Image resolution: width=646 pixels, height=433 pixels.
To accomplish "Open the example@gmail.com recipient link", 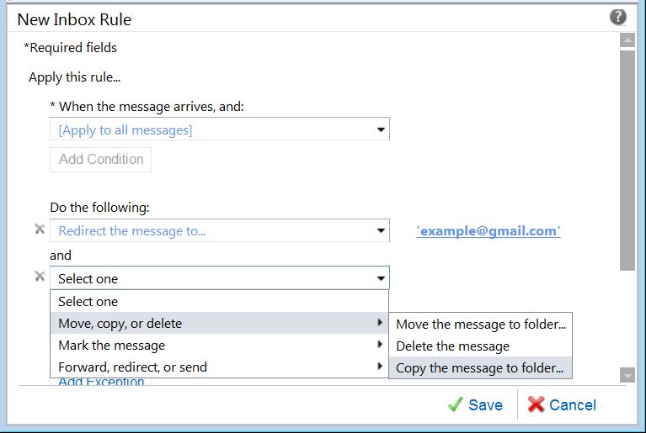I will point(489,230).
